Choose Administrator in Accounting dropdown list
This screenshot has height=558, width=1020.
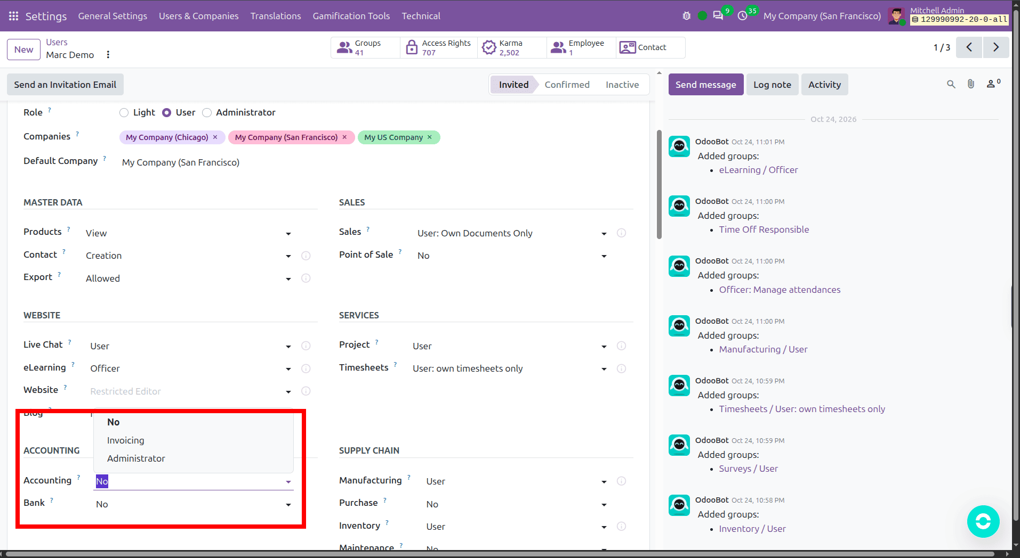tap(193, 458)
